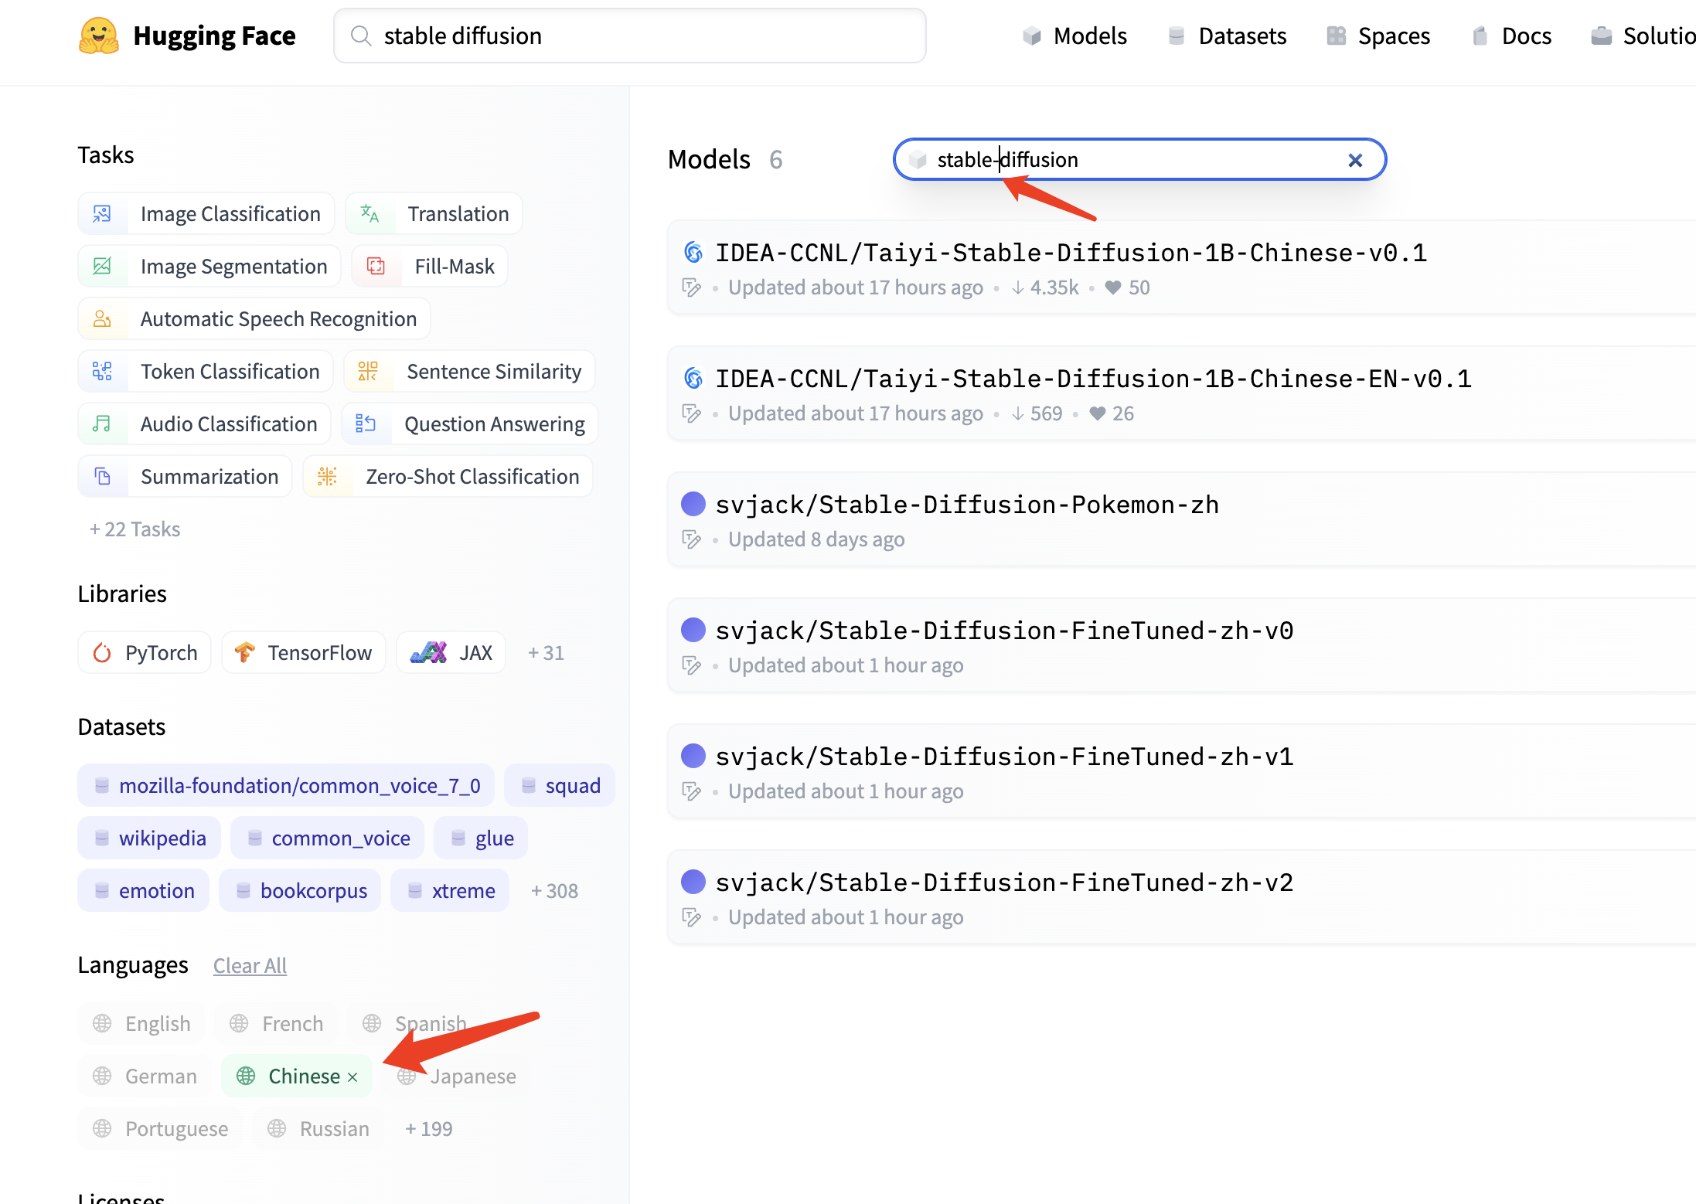
Task: Toggle the Russian language filter
Action: tap(318, 1128)
